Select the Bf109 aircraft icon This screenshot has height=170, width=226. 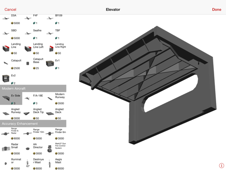pyautogui.click(x=50, y=18)
